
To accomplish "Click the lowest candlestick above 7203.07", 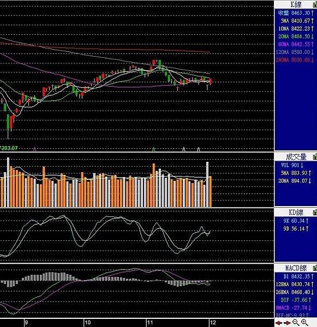I will click(8, 126).
